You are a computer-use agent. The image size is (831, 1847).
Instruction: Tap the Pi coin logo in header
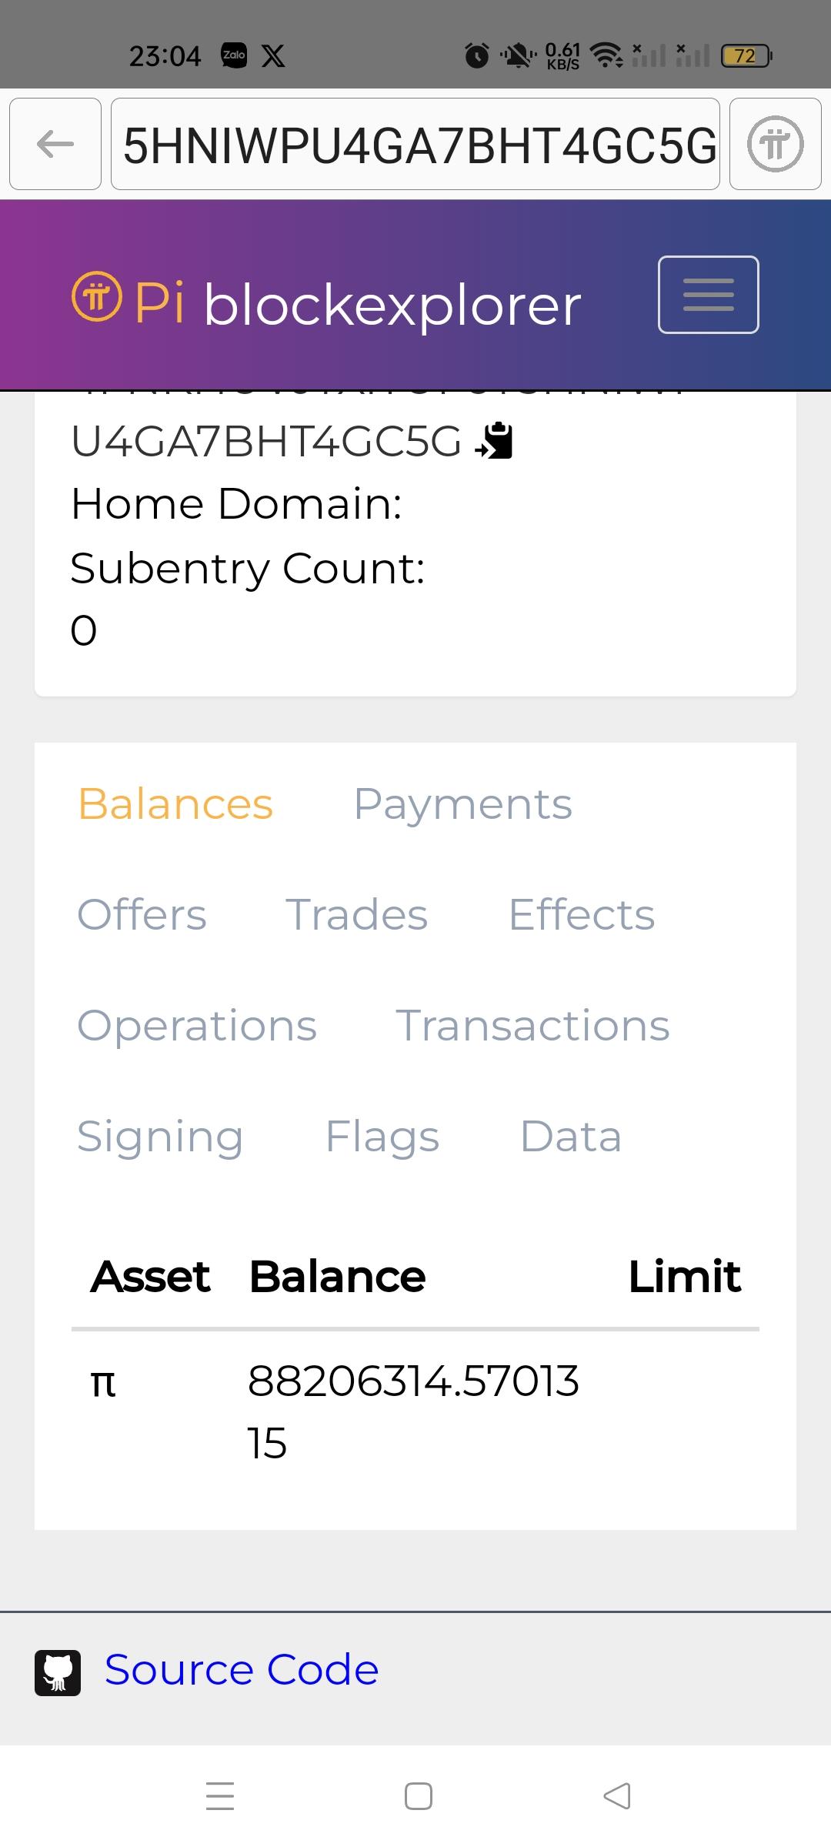point(96,297)
